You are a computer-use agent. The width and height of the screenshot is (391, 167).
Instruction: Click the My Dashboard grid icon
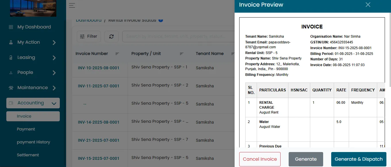pos(11,27)
